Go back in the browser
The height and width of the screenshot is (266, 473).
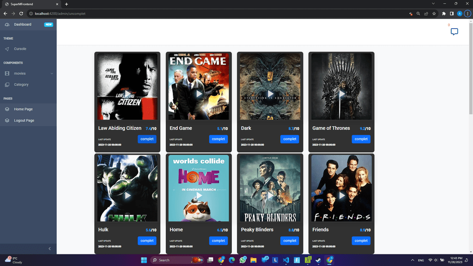(5, 13)
